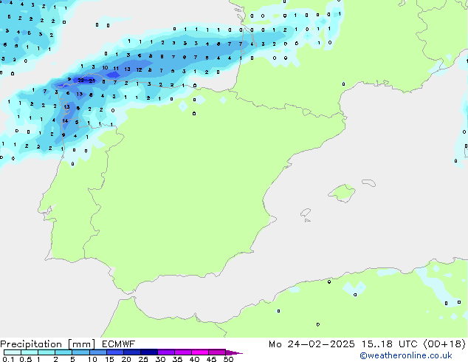The height and width of the screenshot is (362, 468).
Task: Click Menorca island outline
Action: click(x=369, y=182)
